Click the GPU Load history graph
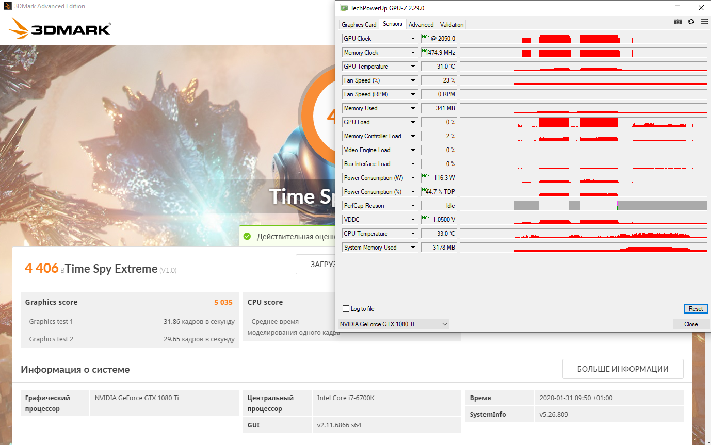The width and height of the screenshot is (711, 445). coord(583,122)
